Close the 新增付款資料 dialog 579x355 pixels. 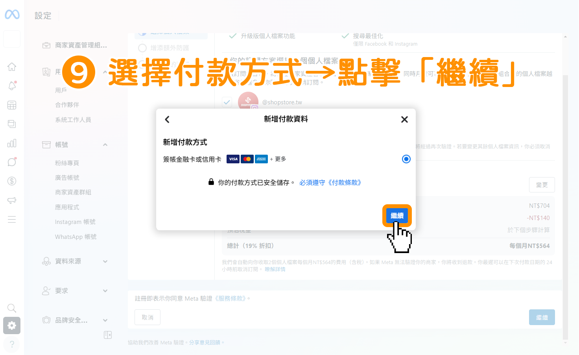[404, 119]
